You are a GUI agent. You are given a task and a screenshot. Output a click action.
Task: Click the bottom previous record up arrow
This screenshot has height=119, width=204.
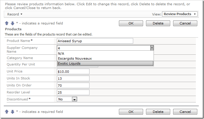[x=7, y=112]
